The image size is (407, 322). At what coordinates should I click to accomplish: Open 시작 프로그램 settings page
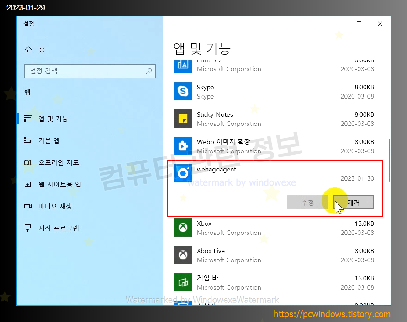(58, 228)
